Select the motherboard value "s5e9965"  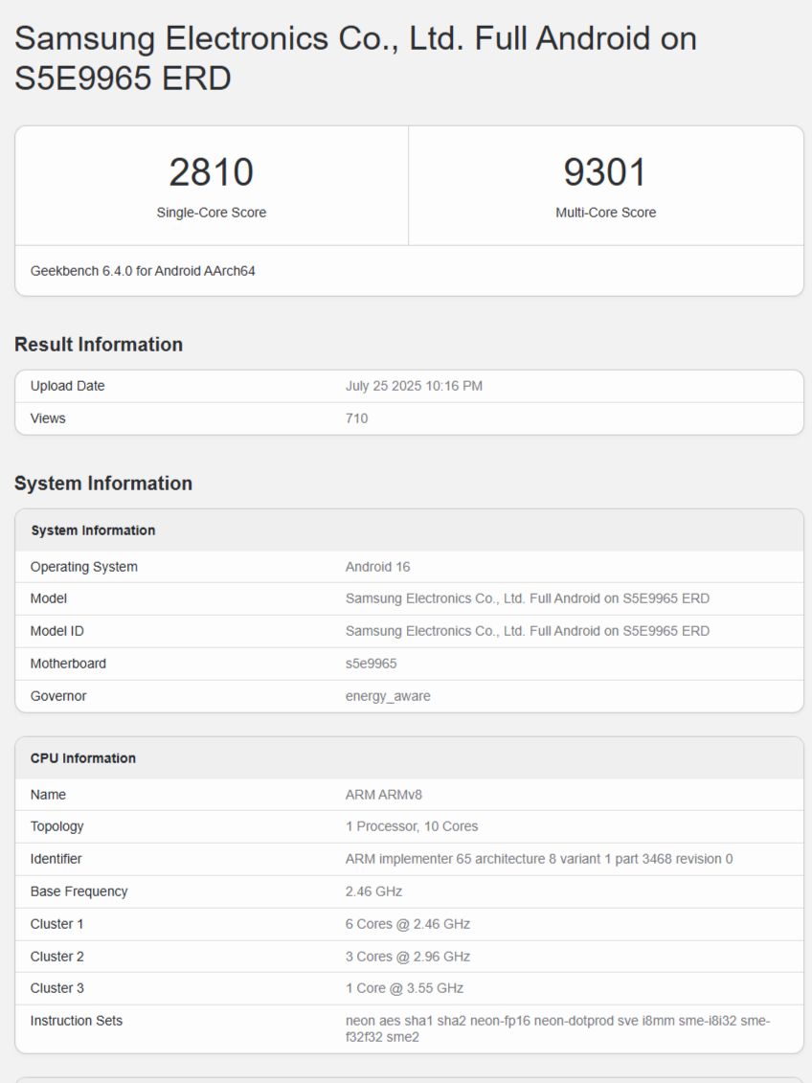point(372,664)
